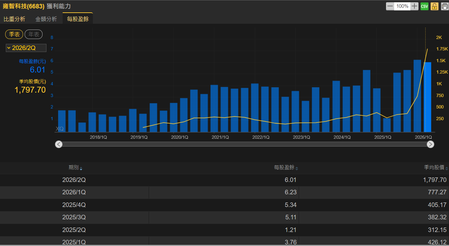Click the 100% zoom level field
The image size is (449, 246).
[x=402, y=6]
